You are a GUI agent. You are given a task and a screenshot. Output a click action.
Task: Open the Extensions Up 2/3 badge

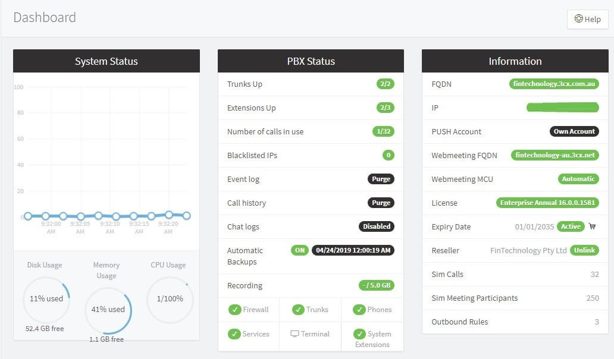click(385, 108)
